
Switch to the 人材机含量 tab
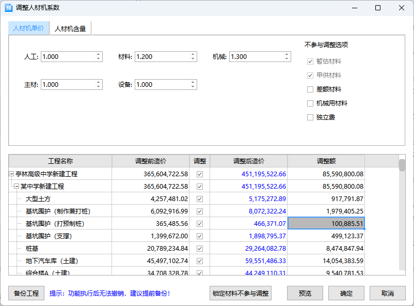pos(70,29)
